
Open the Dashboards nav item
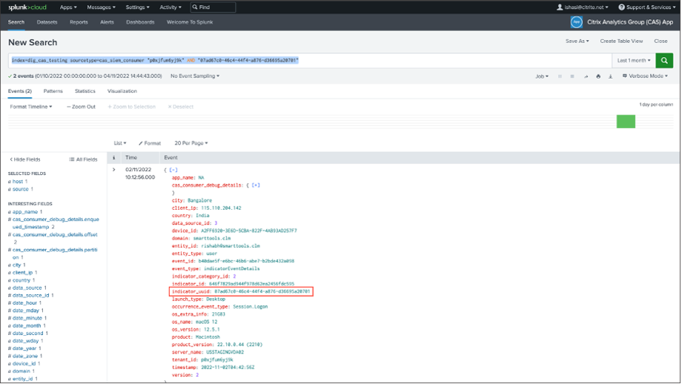(x=140, y=22)
